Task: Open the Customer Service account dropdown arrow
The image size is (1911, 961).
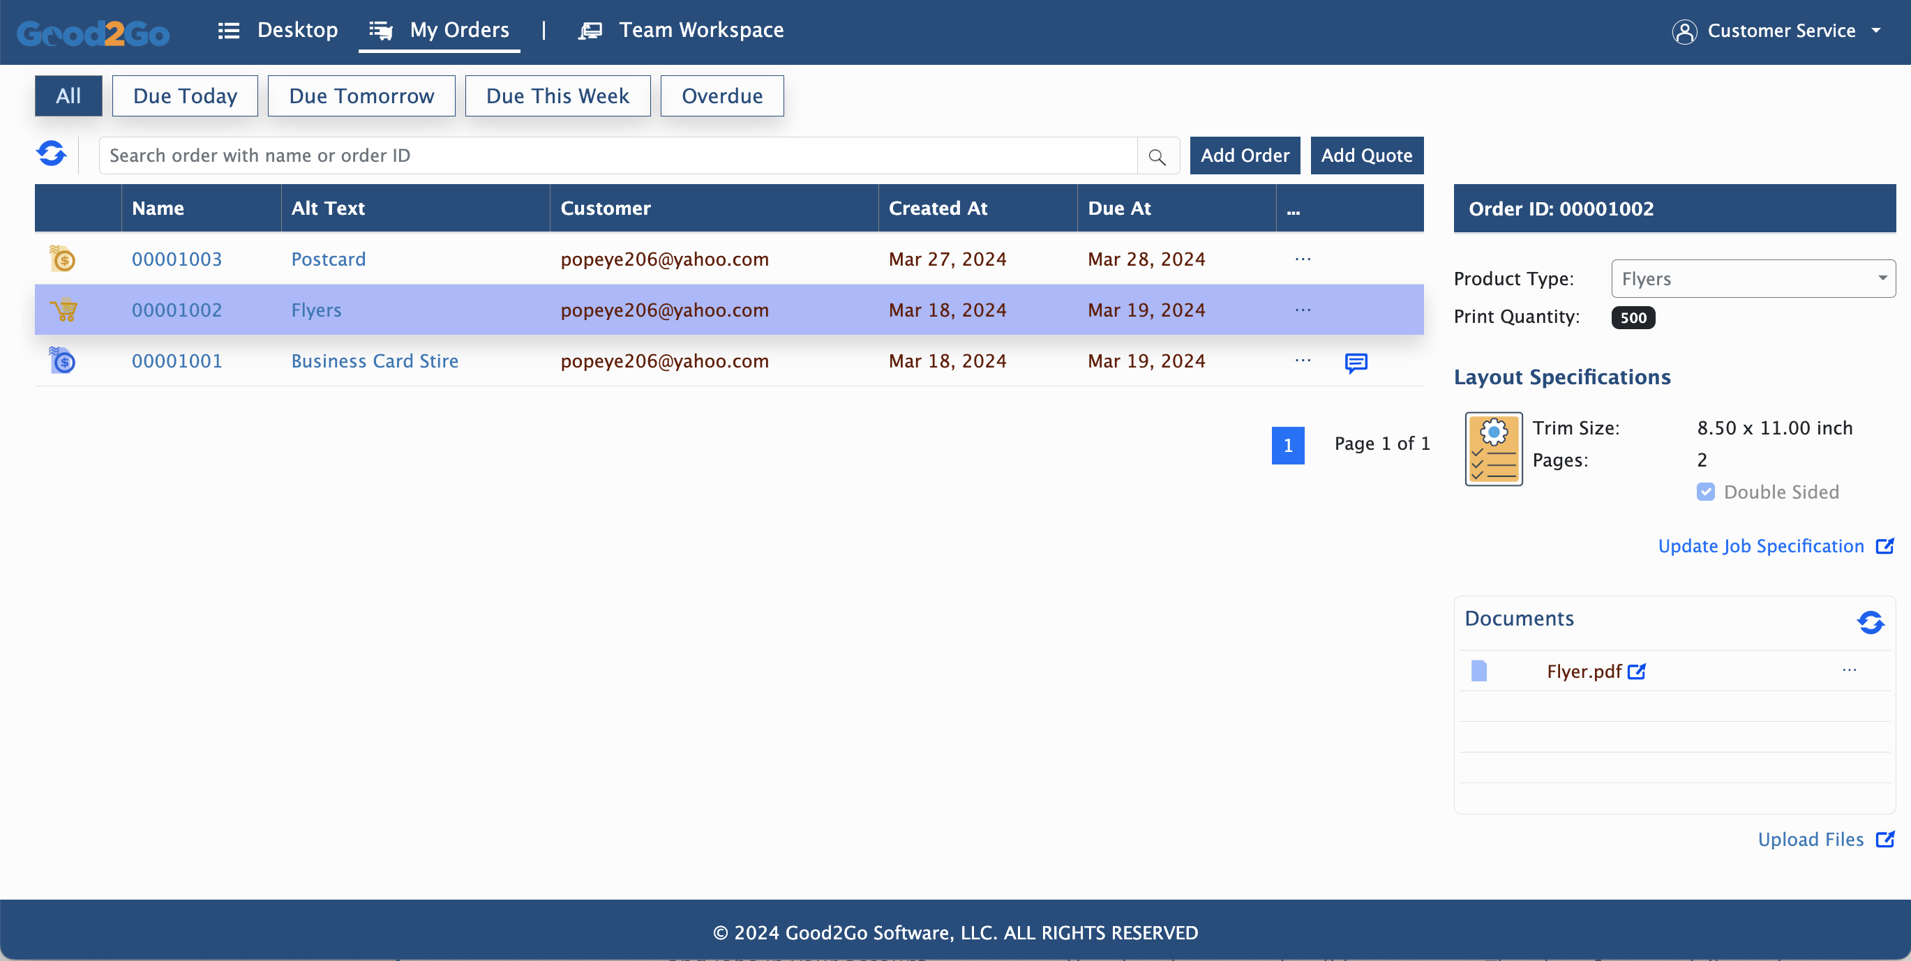Action: [1876, 31]
